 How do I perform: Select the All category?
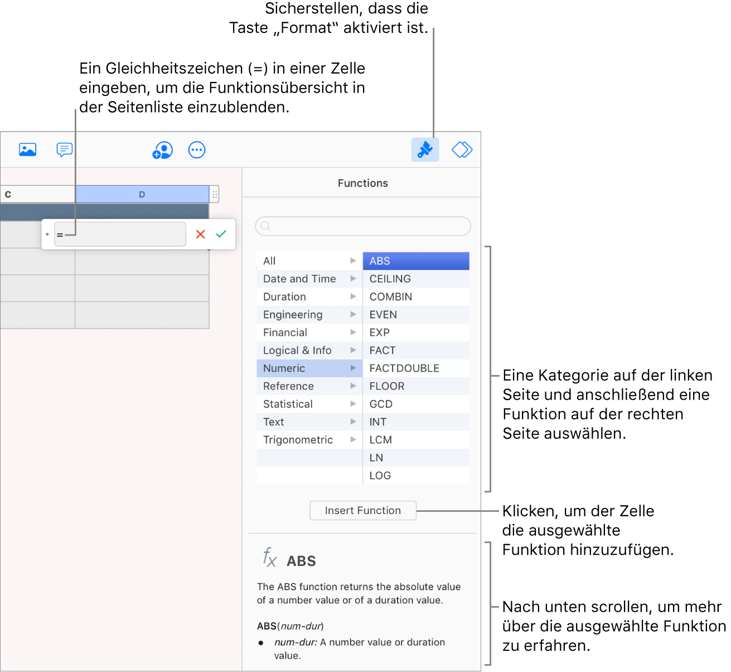(x=309, y=261)
